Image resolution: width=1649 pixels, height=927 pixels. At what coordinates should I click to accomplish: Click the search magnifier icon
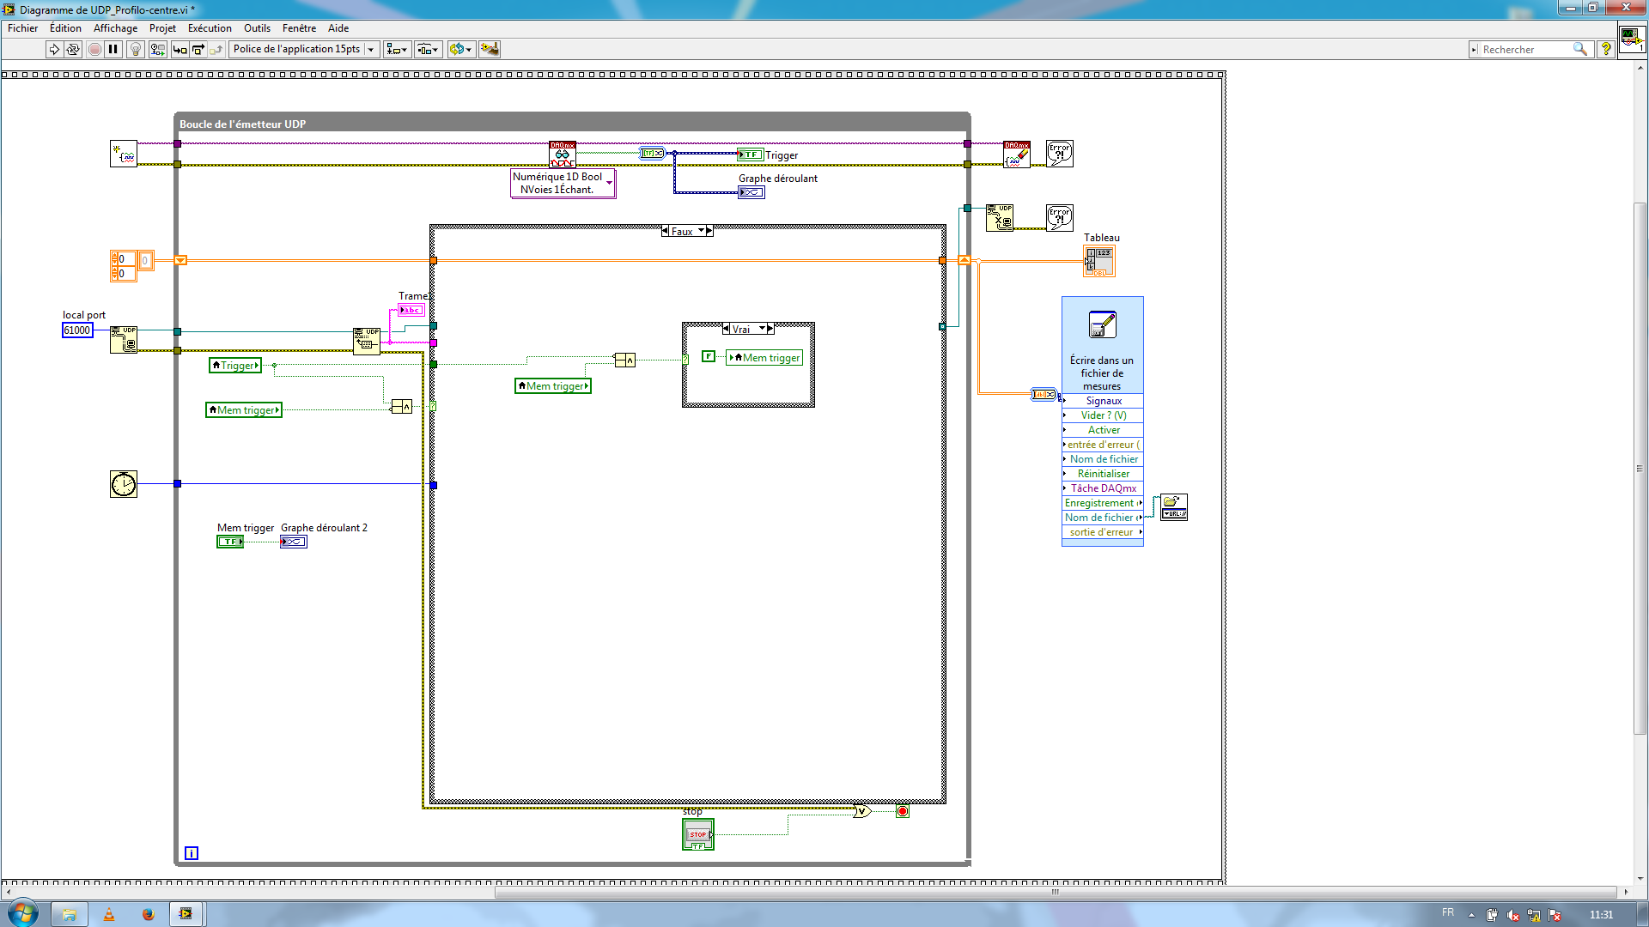click(x=1579, y=50)
